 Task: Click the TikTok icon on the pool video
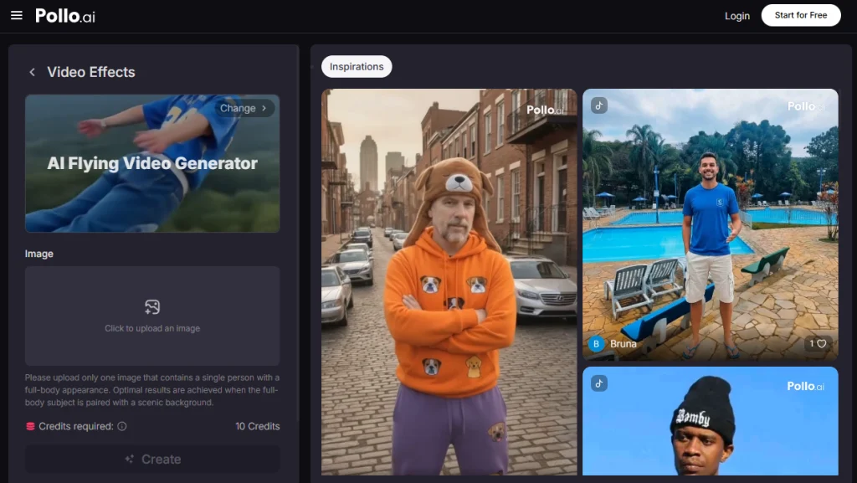pos(598,105)
